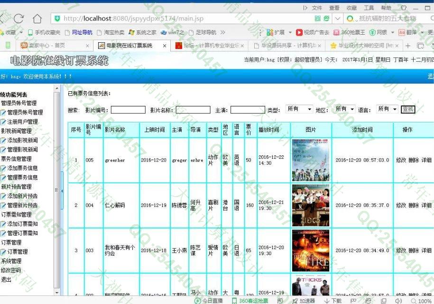This screenshot has width=434, height=304.
Task: Click the 网址导航 bookmark
Action: [79, 32]
